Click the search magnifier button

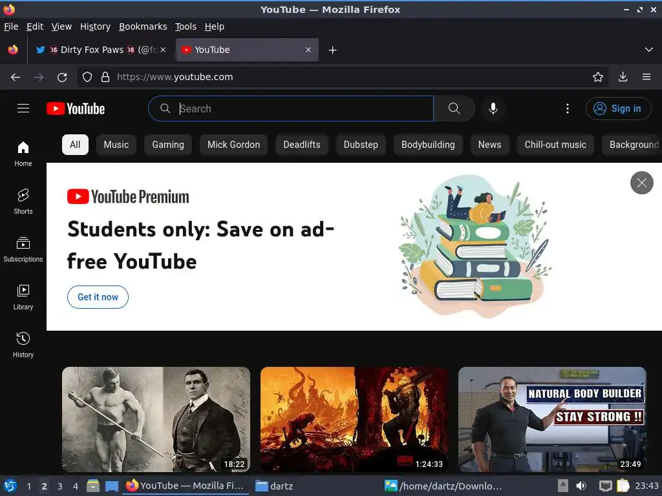454,108
